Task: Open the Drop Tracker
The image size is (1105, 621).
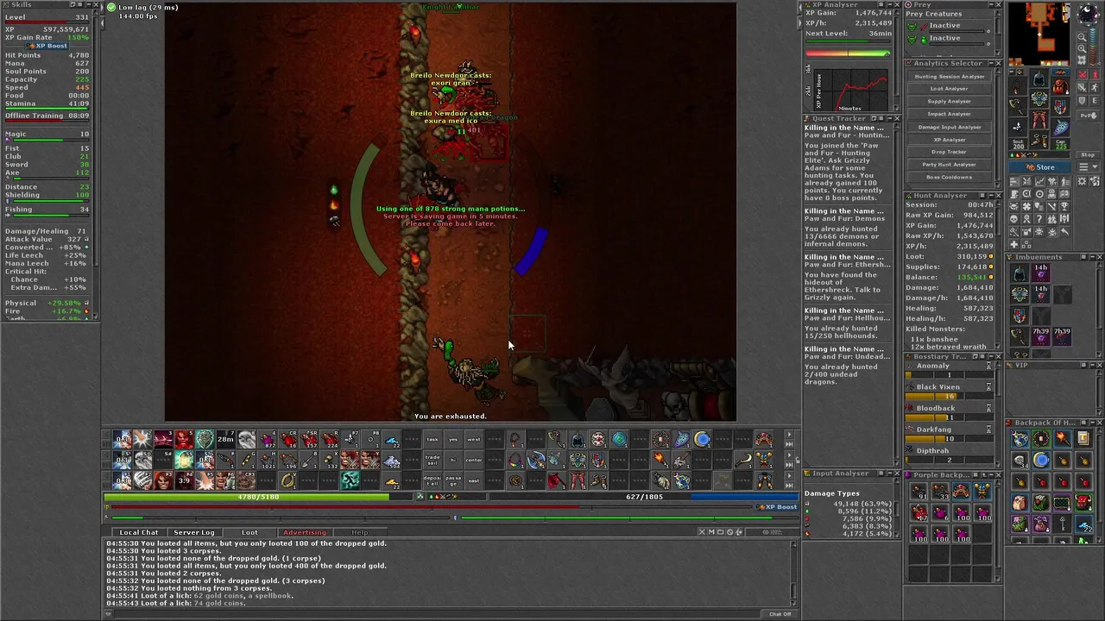Action: tap(950, 152)
